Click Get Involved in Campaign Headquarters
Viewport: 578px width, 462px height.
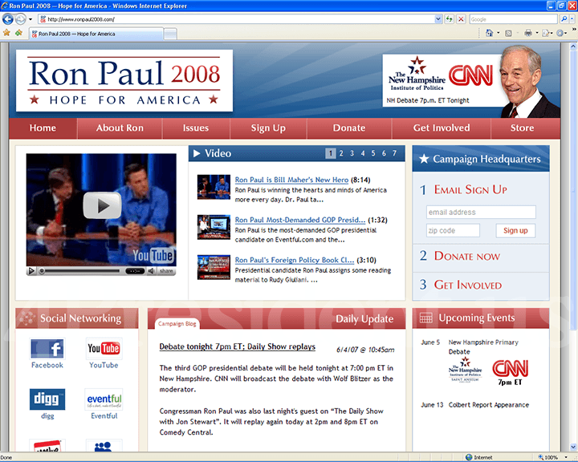[468, 285]
